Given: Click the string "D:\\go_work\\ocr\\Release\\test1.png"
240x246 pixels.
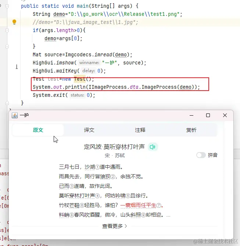Looking at the screenshot, I should (123, 14).
